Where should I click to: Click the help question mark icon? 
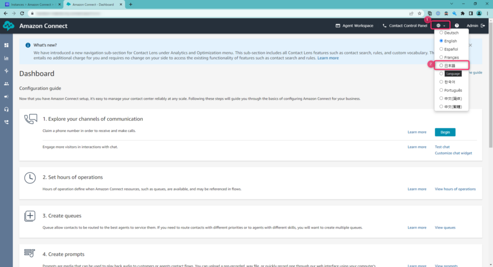coord(457,26)
